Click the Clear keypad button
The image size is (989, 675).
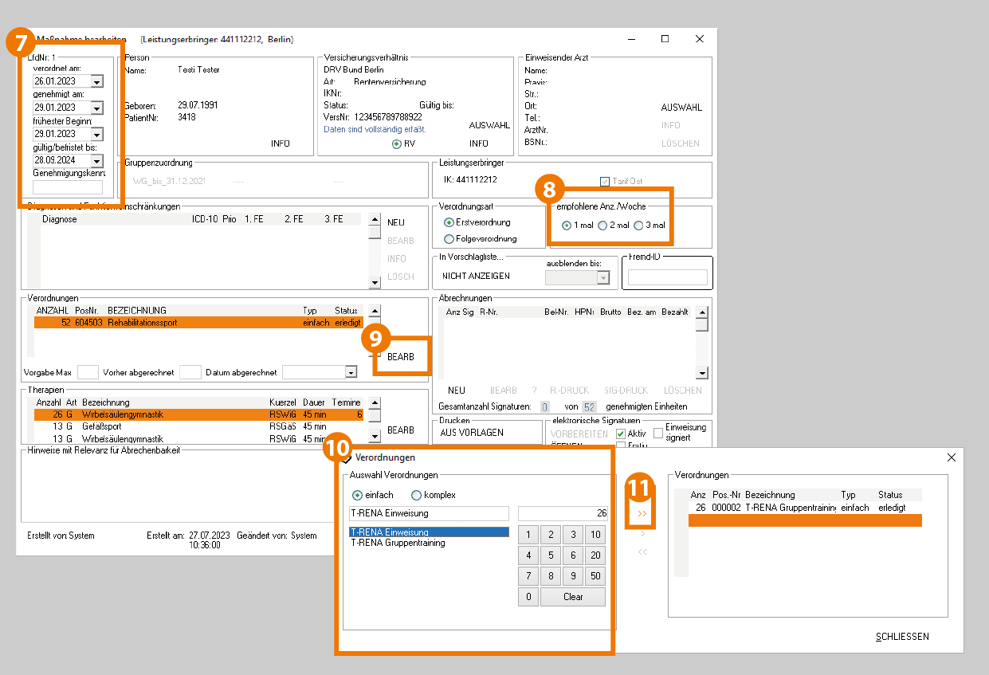click(572, 597)
